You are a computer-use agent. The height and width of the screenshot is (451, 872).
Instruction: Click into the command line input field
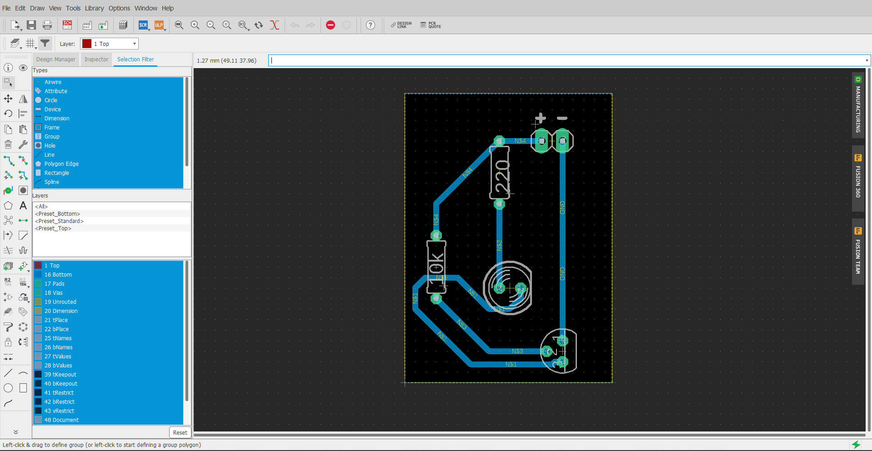pos(566,60)
